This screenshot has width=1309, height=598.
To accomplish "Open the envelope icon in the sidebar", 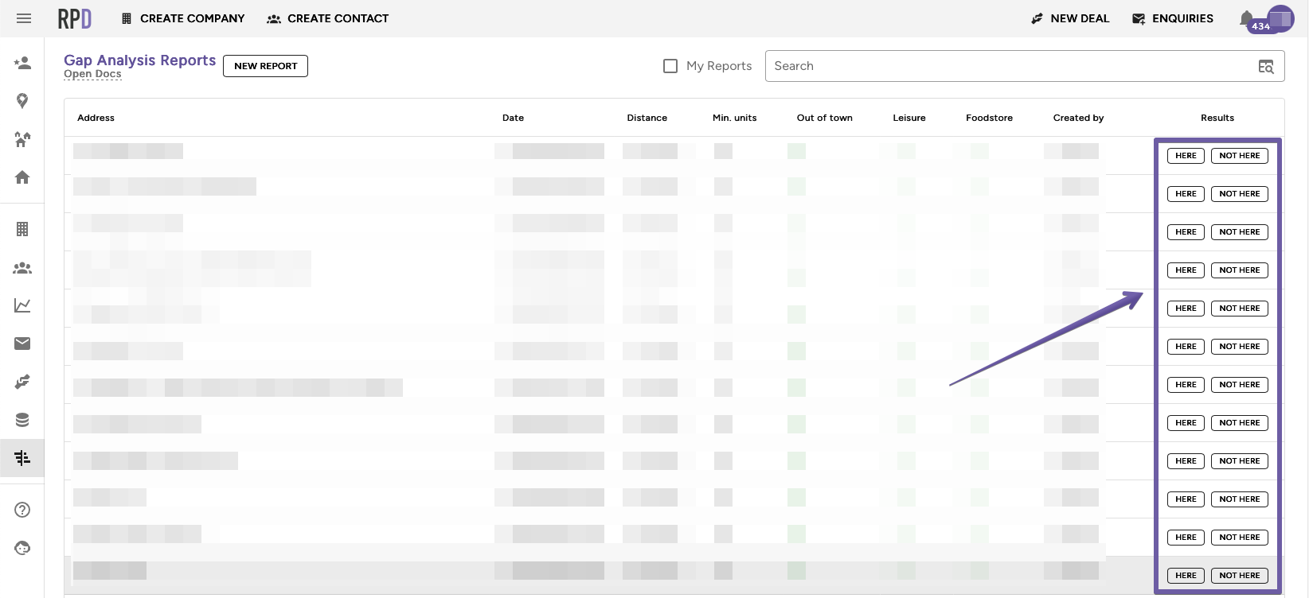I will pyautogui.click(x=22, y=344).
